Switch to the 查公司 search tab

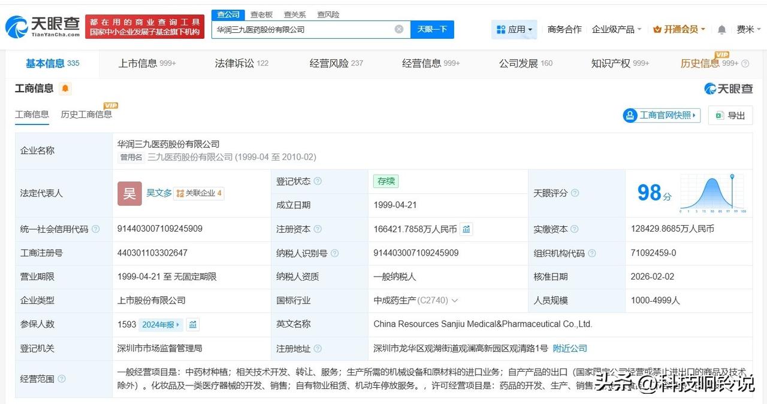(x=228, y=14)
